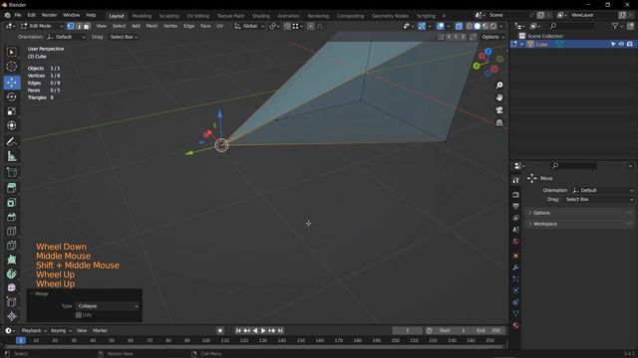Choose the Scale tool
This screenshot has width=638, height=358.
point(11,111)
